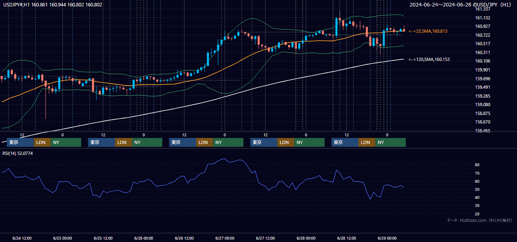
Task: Click price axis value 159.491
Action: 483,87
